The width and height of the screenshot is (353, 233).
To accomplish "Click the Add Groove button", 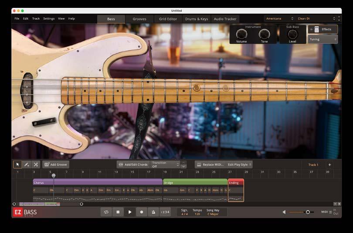I will coord(56,164).
